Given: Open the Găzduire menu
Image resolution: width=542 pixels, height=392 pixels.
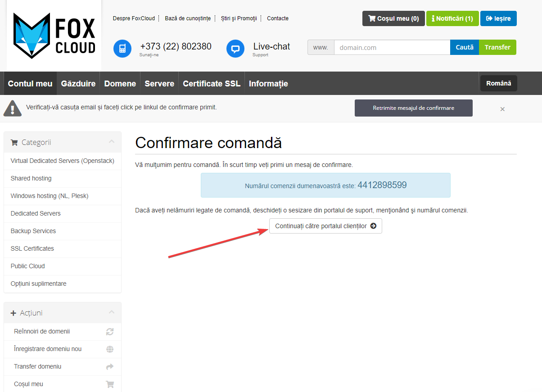Looking at the screenshot, I should tap(78, 84).
